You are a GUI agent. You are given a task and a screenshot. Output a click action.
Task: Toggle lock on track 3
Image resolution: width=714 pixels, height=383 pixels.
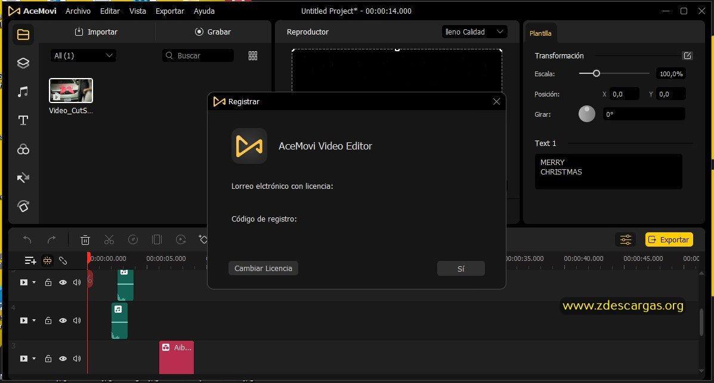point(48,359)
